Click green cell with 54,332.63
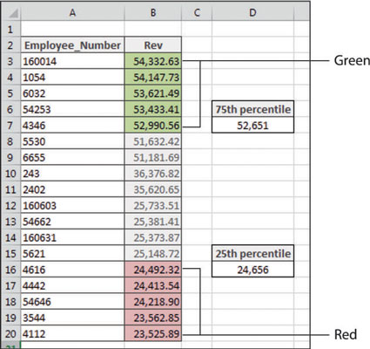This screenshot has width=370, height=349. [153, 61]
